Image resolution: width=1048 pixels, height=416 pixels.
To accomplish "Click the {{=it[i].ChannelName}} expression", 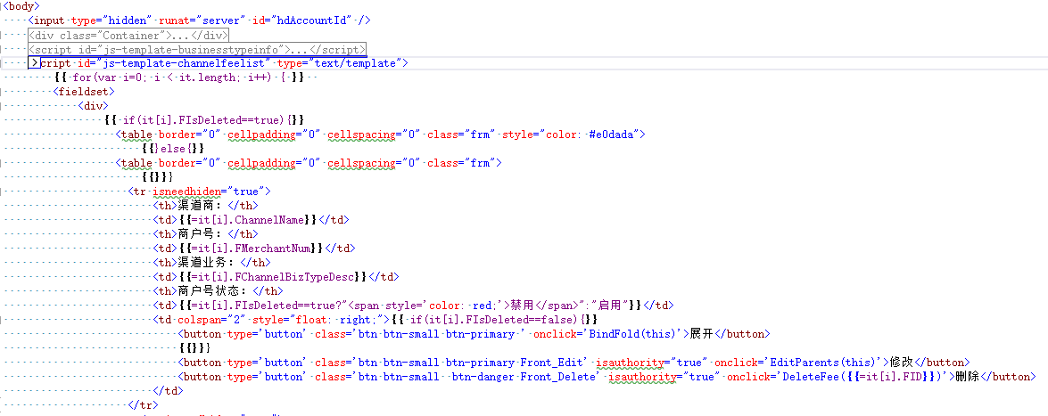I will (x=248, y=220).
